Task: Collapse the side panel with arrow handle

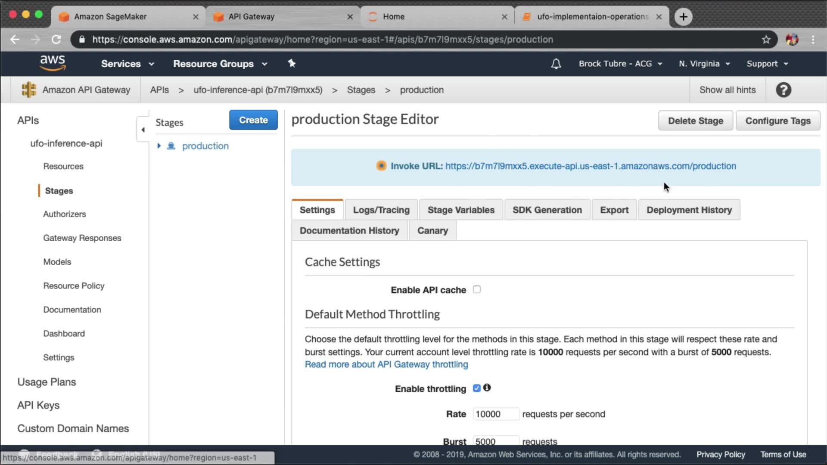Action: point(143,129)
